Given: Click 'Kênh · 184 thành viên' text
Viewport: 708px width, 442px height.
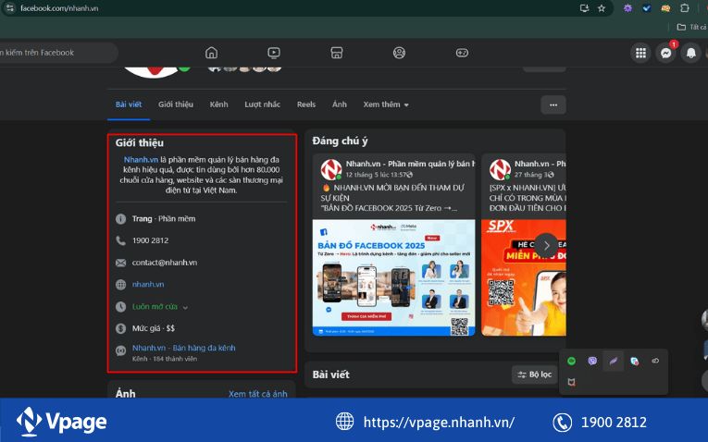Looking at the screenshot, I should click(x=165, y=359).
